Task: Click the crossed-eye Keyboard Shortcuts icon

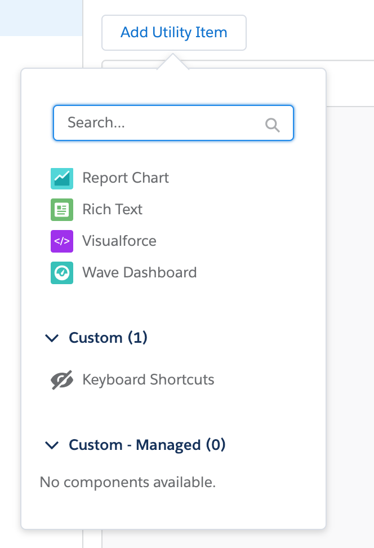Action: [62, 380]
